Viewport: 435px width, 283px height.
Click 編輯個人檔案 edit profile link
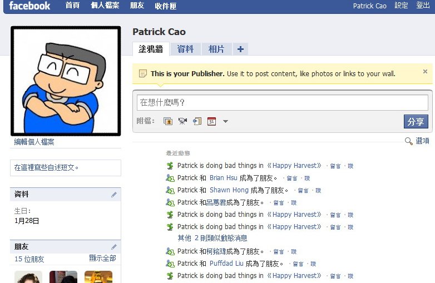point(34,142)
